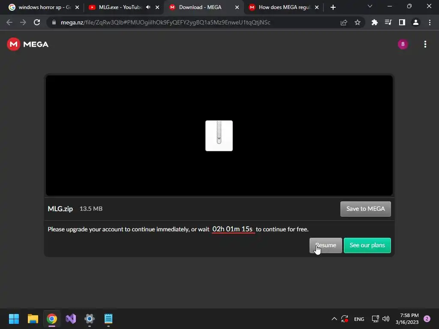The image size is (439, 329).
Task: Click the 02h 01m 15s countdown timer
Action: [x=233, y=229]
